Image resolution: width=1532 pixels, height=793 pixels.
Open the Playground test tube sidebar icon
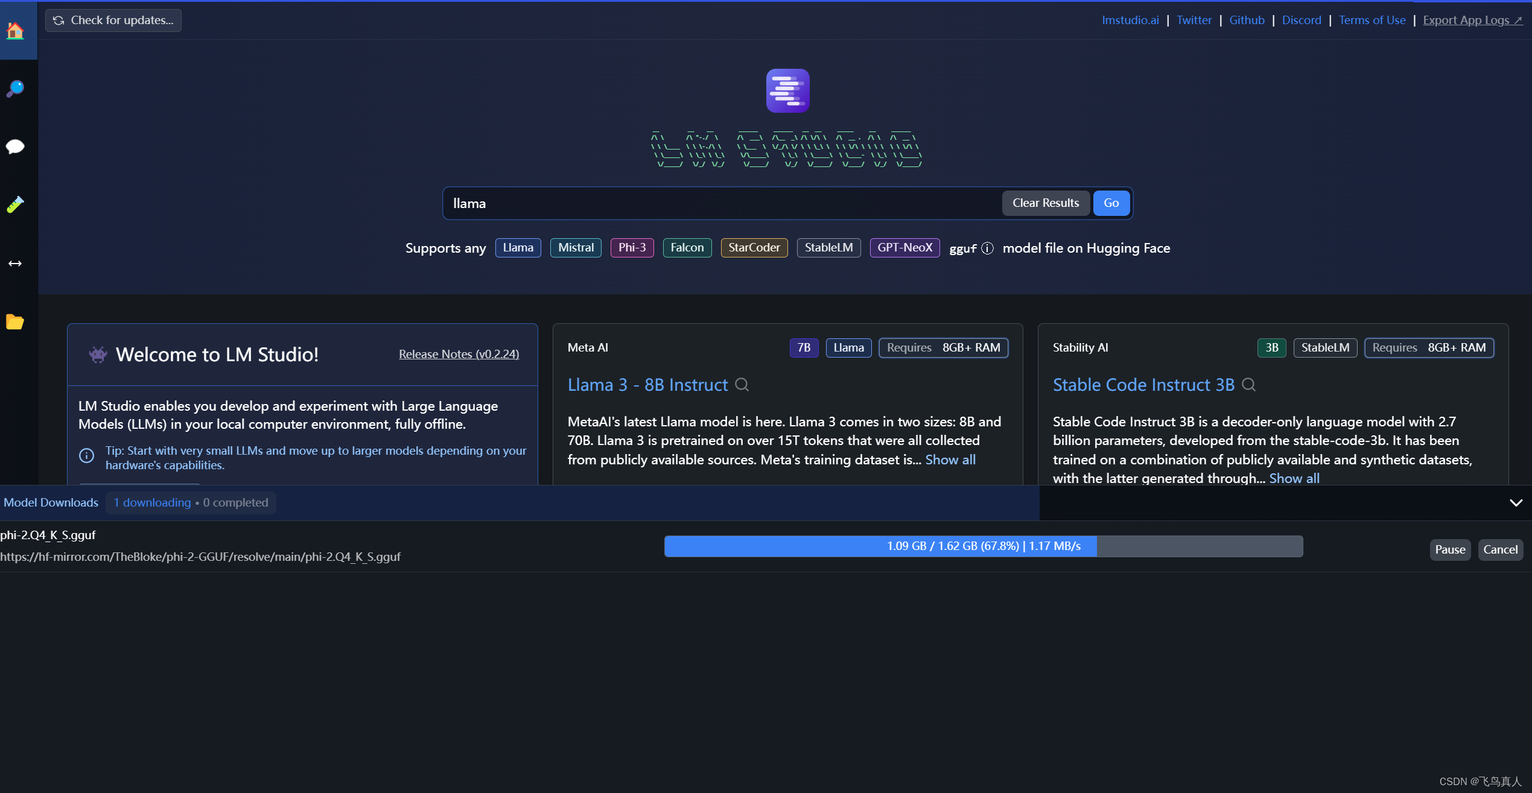15,205
